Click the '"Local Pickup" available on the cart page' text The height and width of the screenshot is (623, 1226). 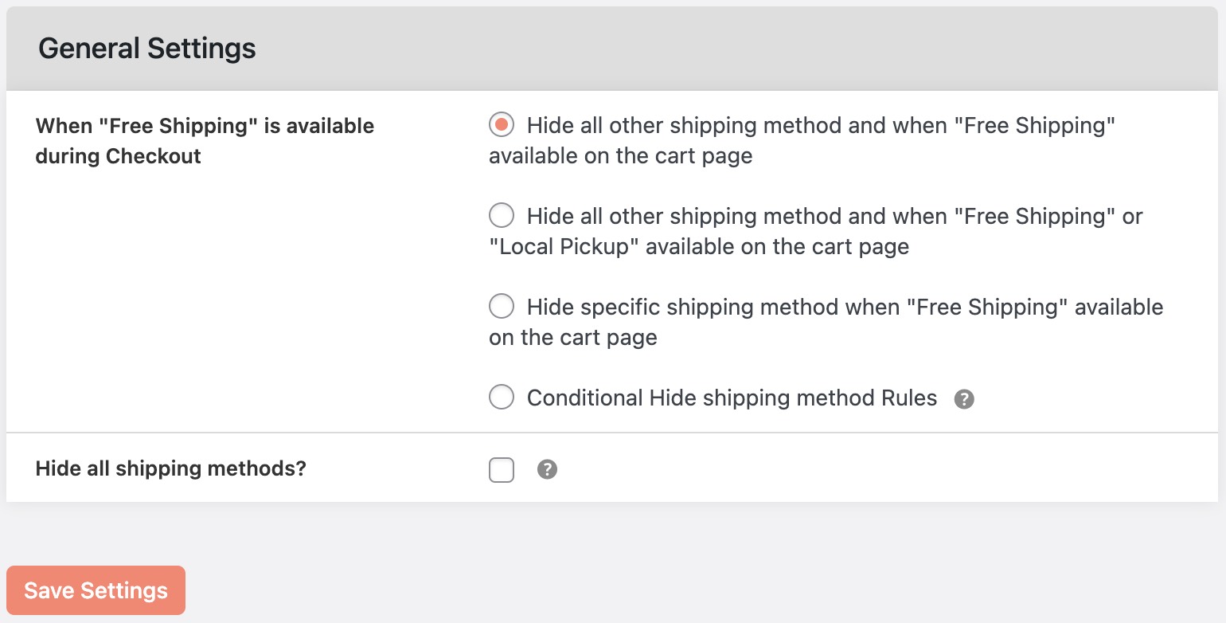pos(699,247)
